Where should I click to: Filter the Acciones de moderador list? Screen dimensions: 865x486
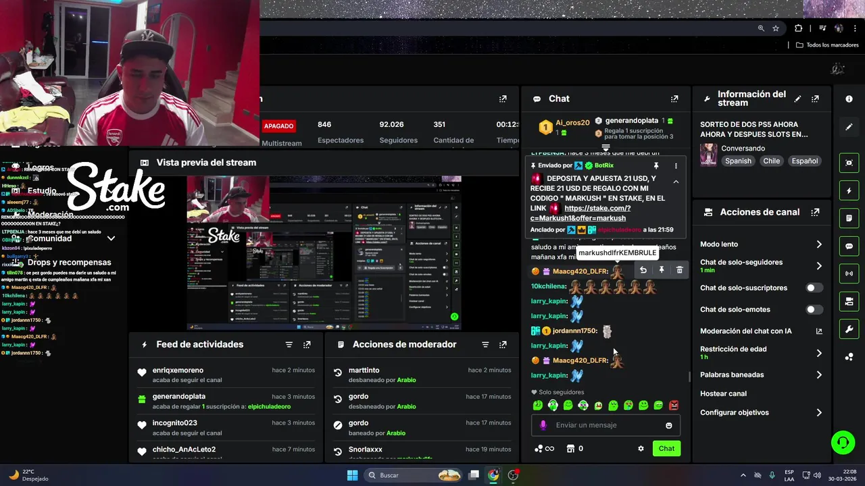(x=485, y=344)
